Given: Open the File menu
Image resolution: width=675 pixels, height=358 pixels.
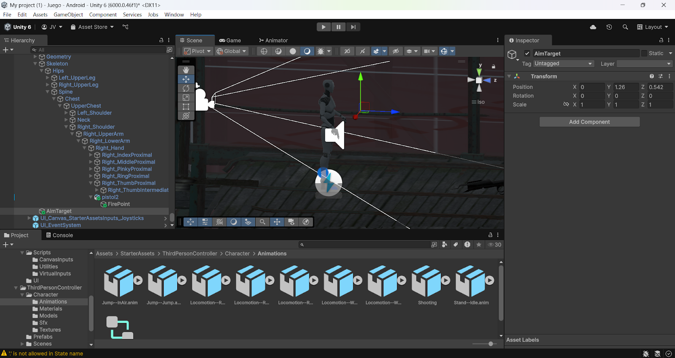Looking at the screenshot, I should pos(7,14).
